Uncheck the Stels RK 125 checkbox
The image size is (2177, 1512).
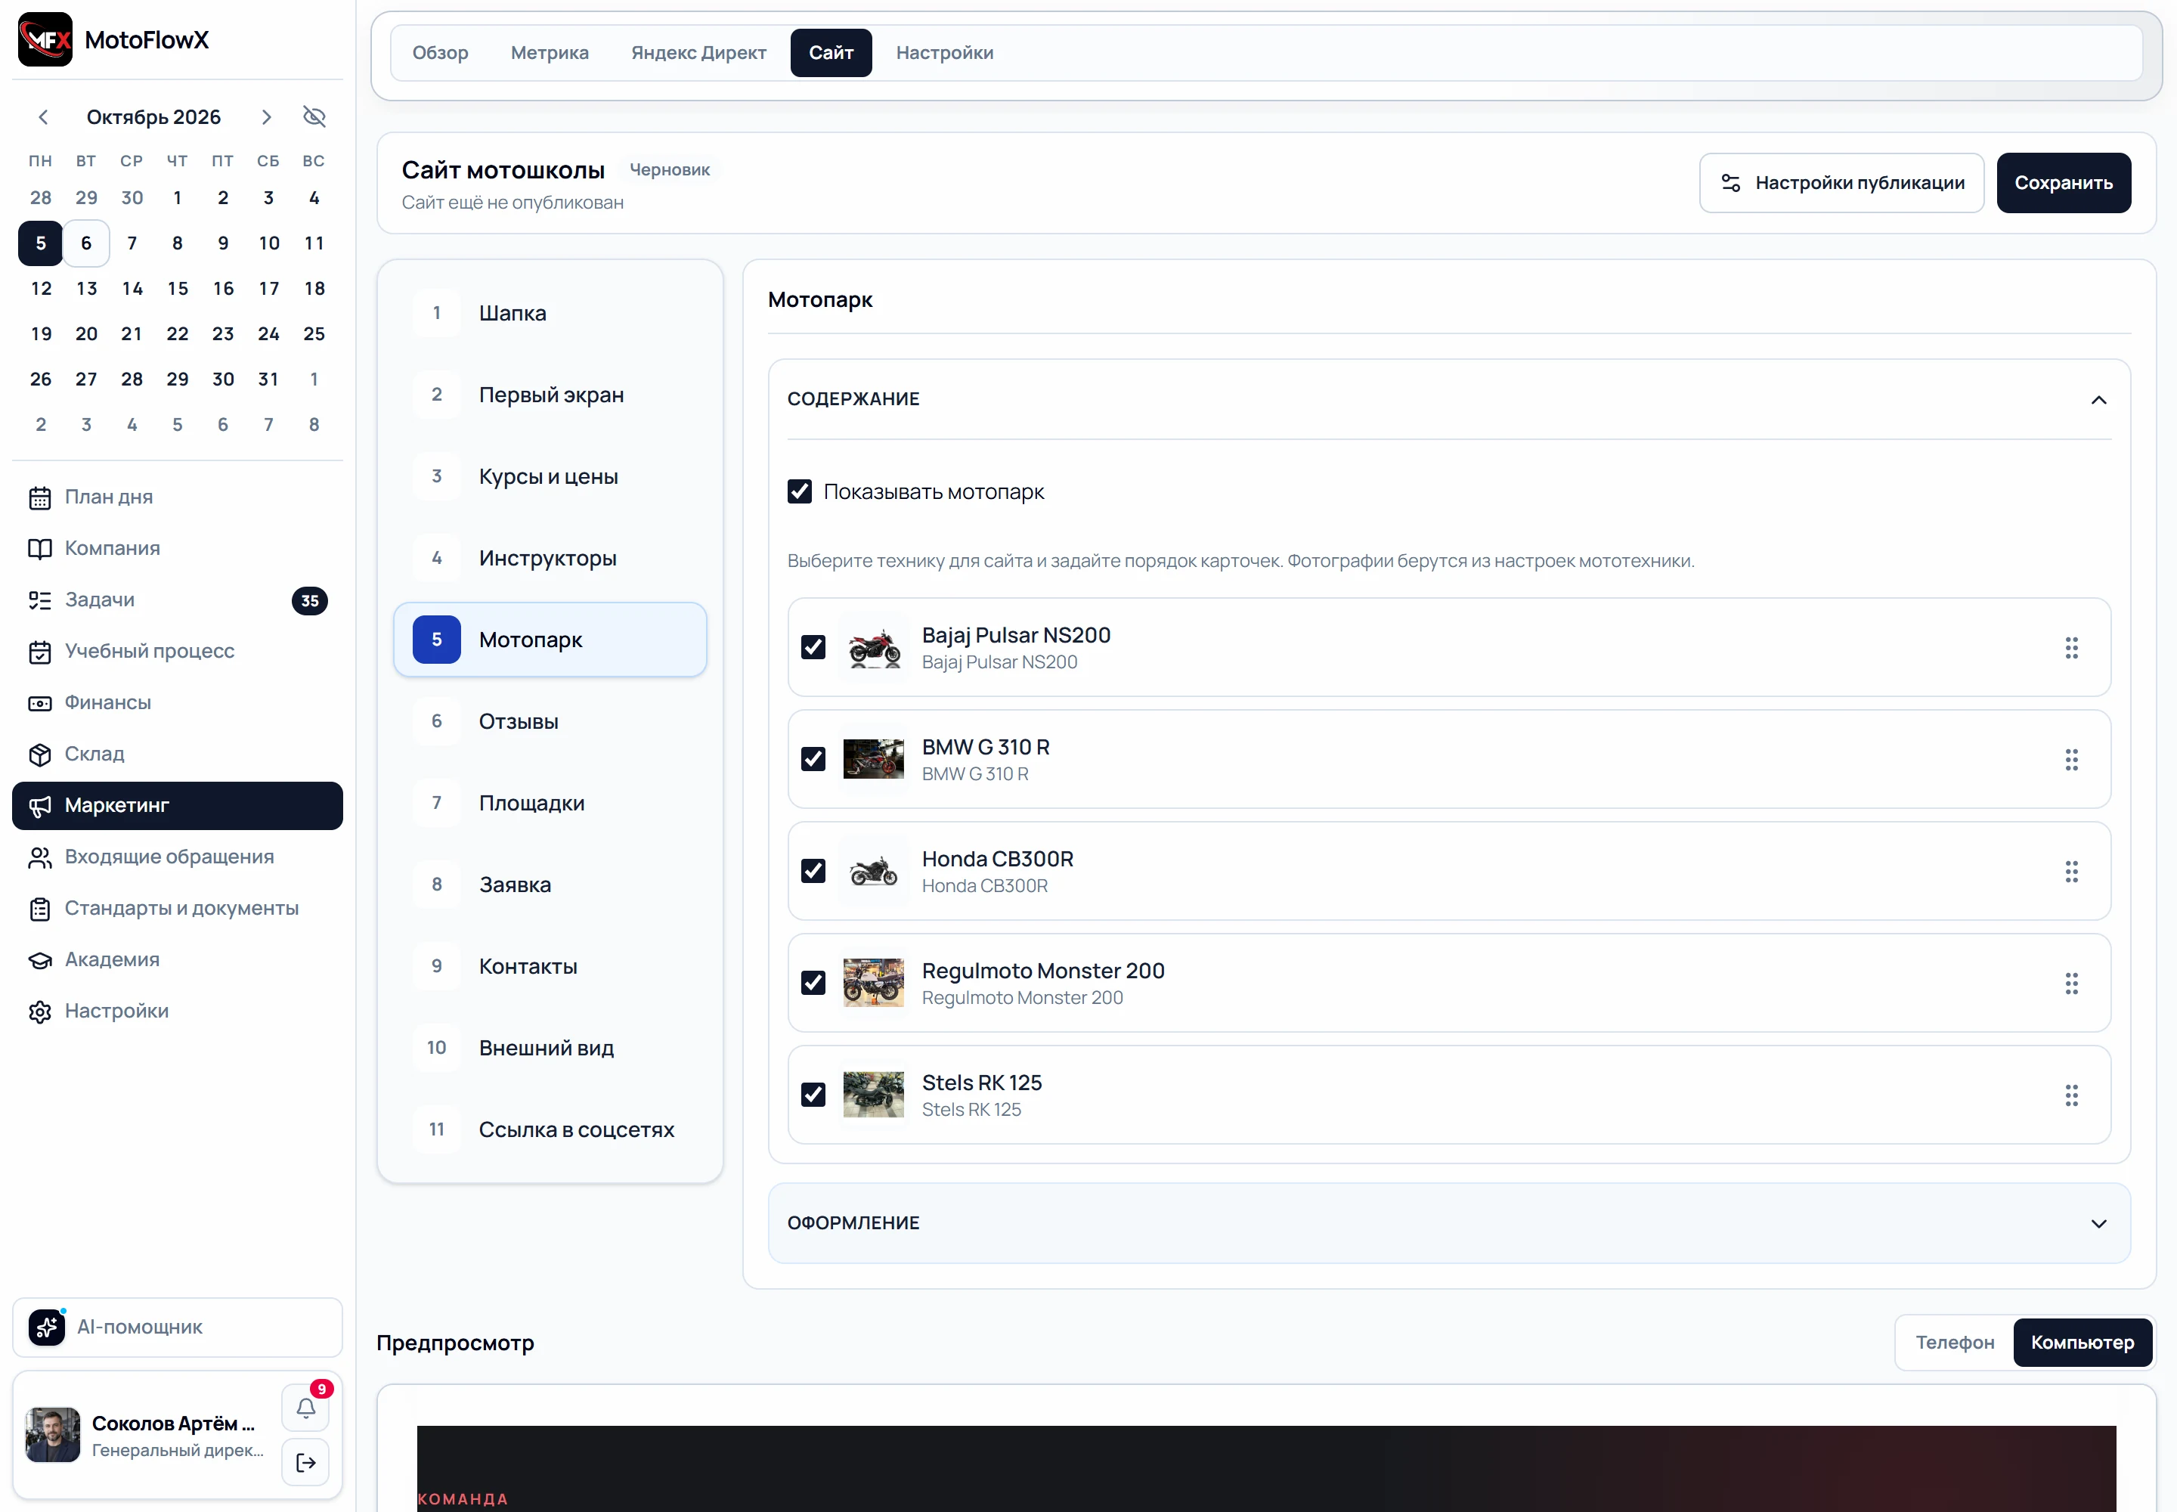[x=813, y=1094]
